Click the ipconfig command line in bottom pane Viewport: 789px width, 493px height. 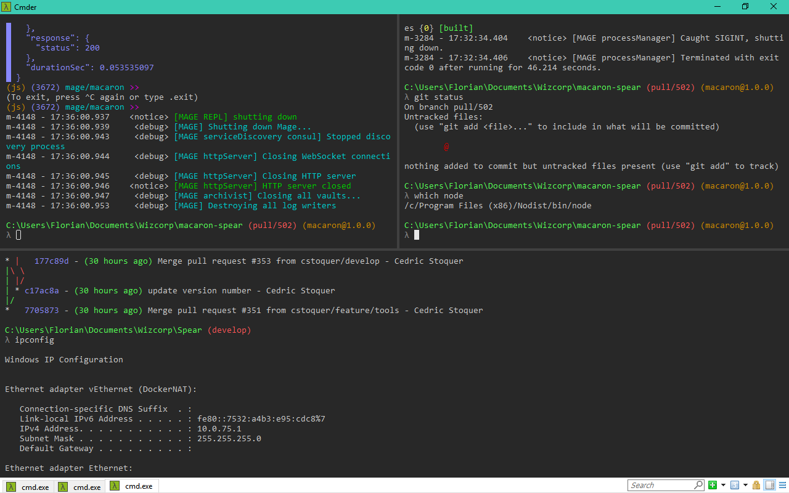pyautogui.click(x=34, y=340)
